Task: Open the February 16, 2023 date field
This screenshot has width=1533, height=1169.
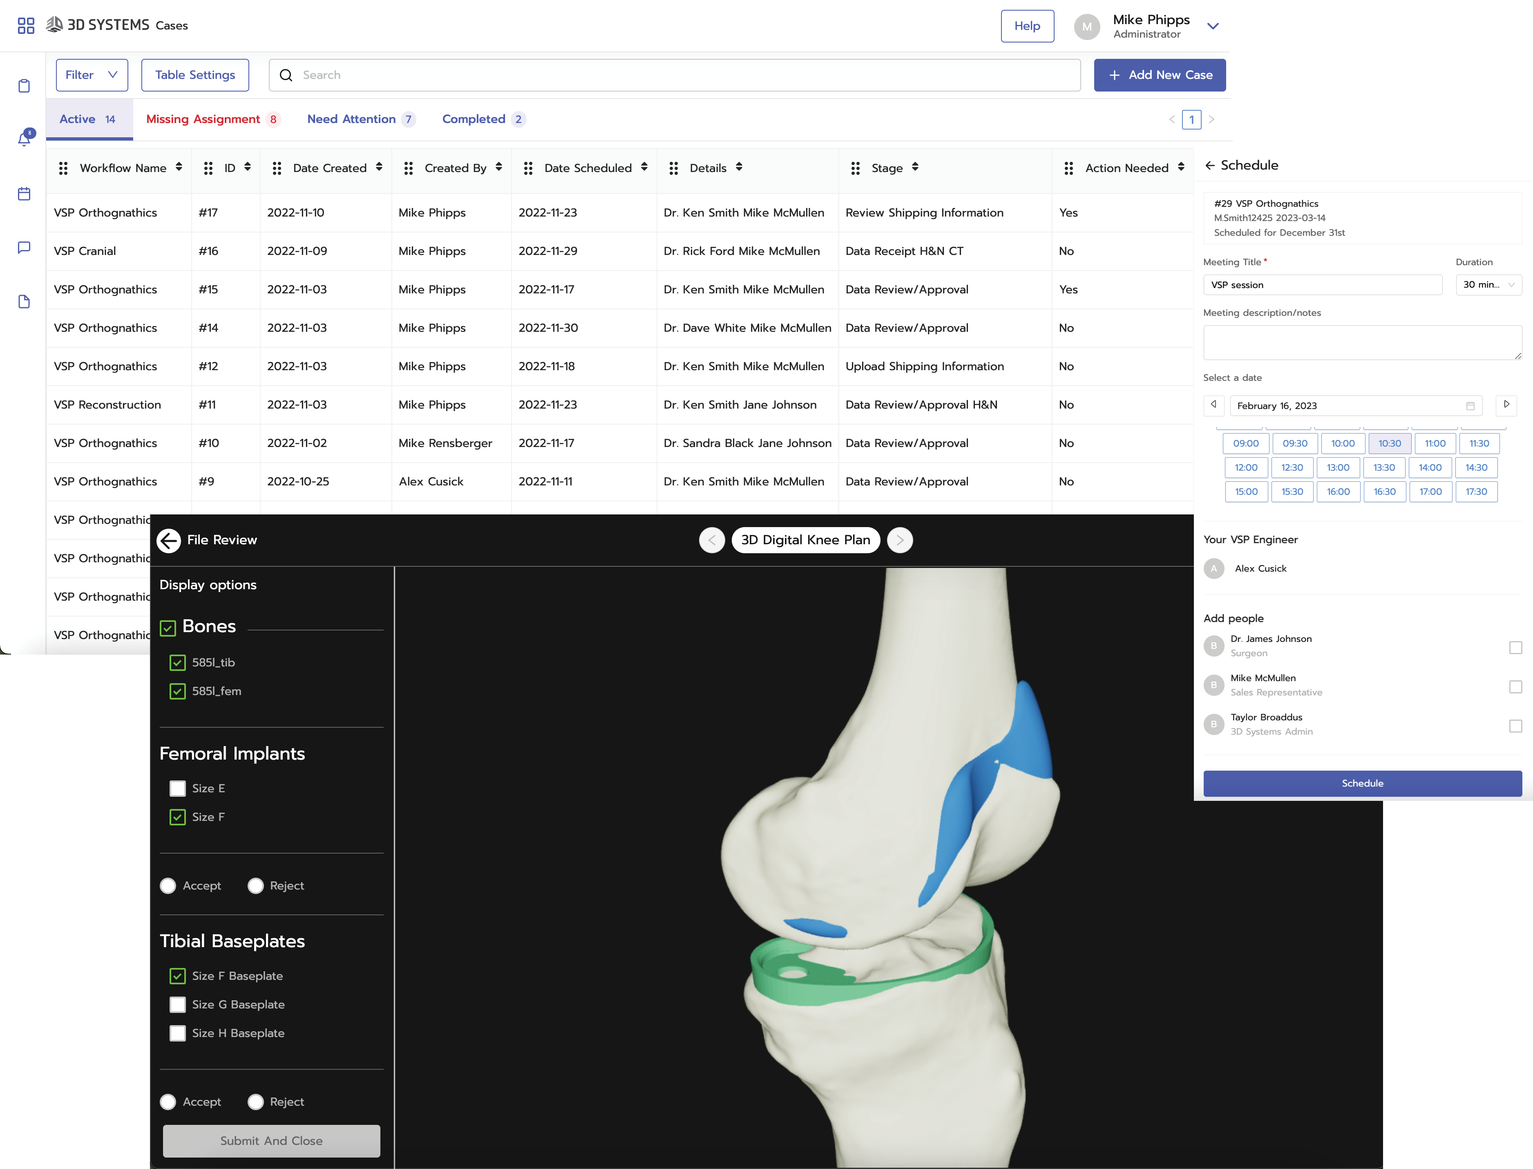Action: coord(1356,406)
